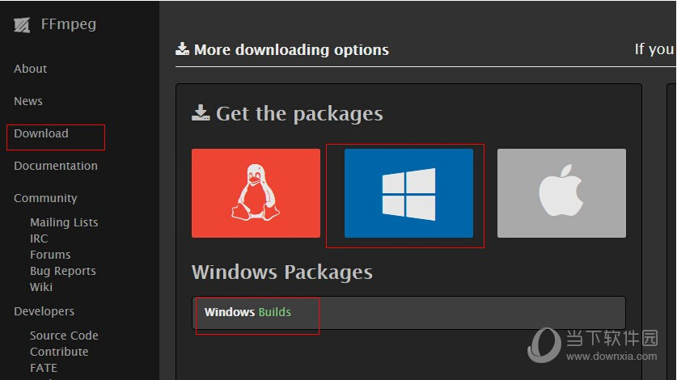677x380 pixels.
Task: Open Bug Reports page
Action: (x=62, y=271)
